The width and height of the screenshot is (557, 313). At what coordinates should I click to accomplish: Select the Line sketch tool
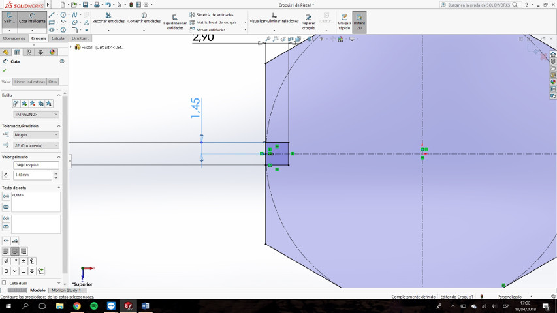tap(52, 14)
